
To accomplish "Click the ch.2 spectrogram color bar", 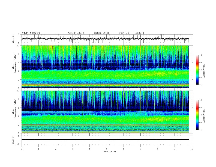I will click(x=197, y=115).
